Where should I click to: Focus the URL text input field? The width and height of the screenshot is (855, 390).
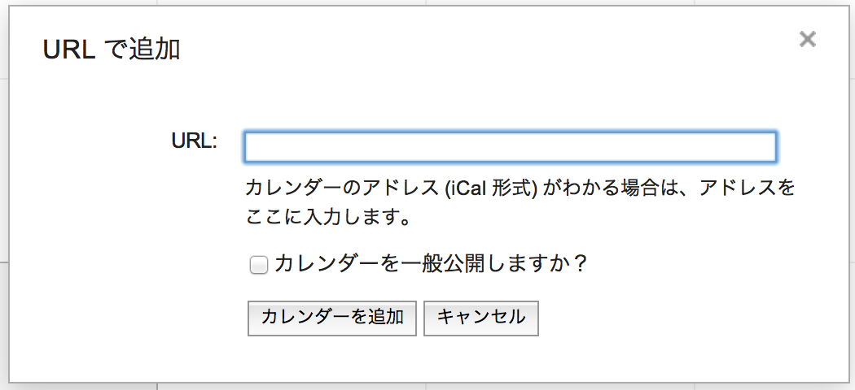pyautogui.click(x=510, y=147)
